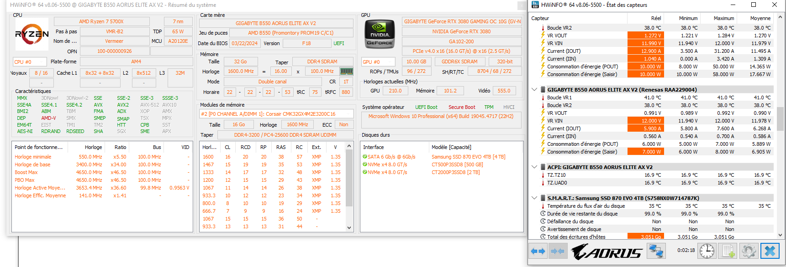
Task: Click the BIOS date 03/22/2024 field
Action: [x=245, y=43]
